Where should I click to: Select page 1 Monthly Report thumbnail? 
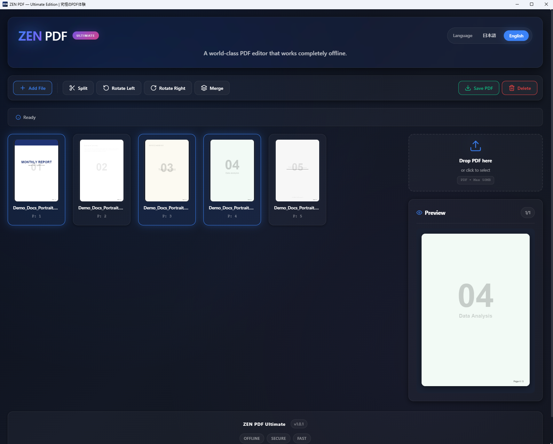pyautogui.click(x=36, y=170)
